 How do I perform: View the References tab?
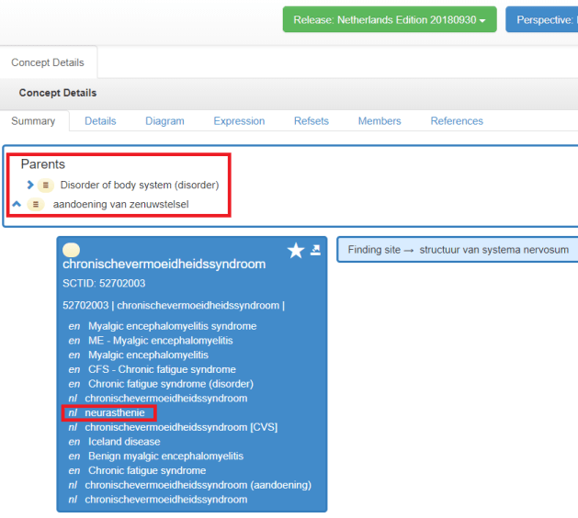click(x=457, y=121)
